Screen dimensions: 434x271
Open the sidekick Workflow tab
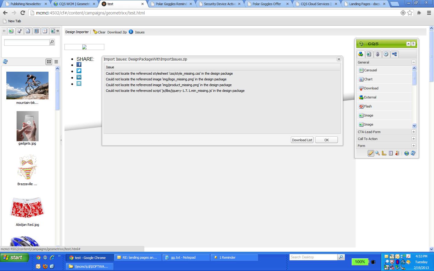(394, 54)
